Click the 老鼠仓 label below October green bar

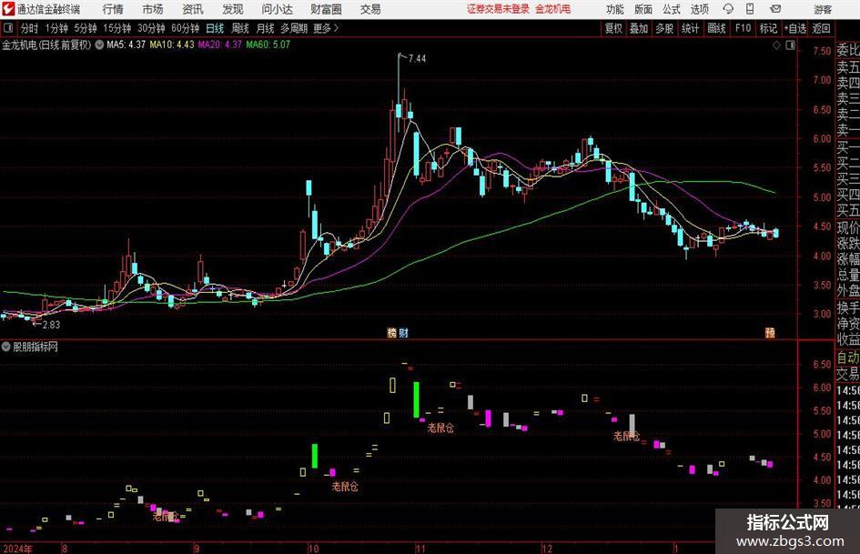345,486
